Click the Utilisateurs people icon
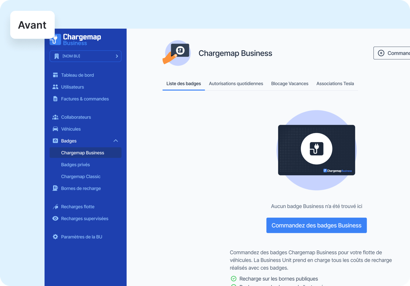 pyautogui.click(x=55, y=87)
